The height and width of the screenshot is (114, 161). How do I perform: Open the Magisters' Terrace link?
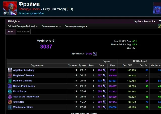(23, 75)
